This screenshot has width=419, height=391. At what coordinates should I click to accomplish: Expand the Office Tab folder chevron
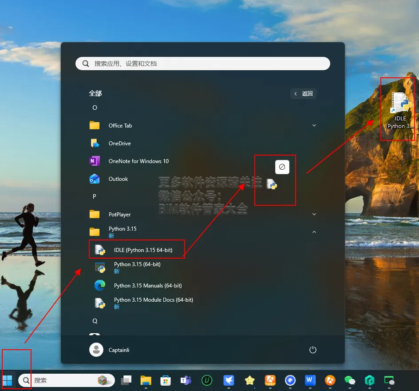pyautogui.click(x=314, y=125)
